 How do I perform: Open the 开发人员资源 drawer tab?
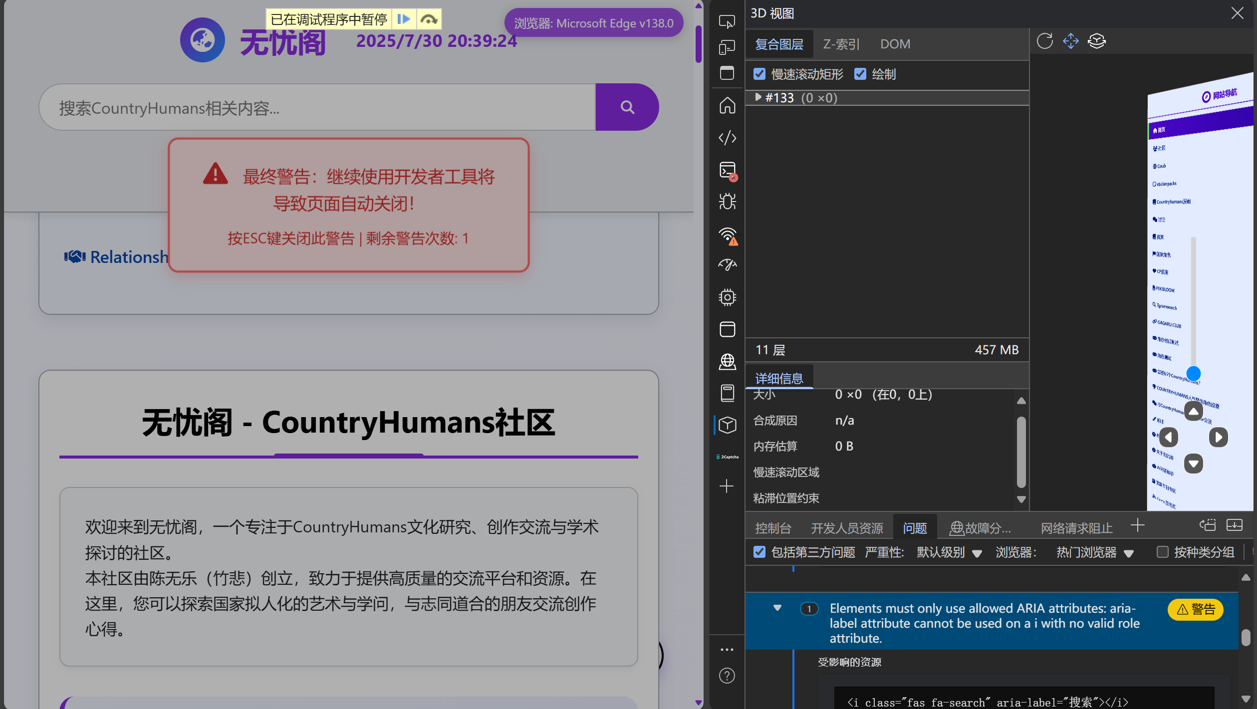coord(847,528)
